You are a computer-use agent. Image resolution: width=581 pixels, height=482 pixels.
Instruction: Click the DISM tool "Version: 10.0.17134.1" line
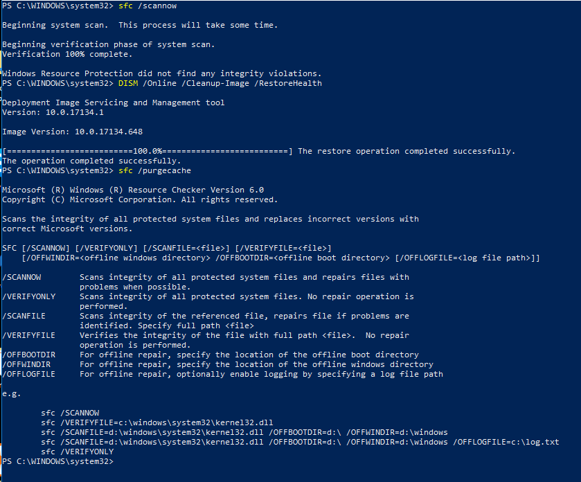coord(53,112)
